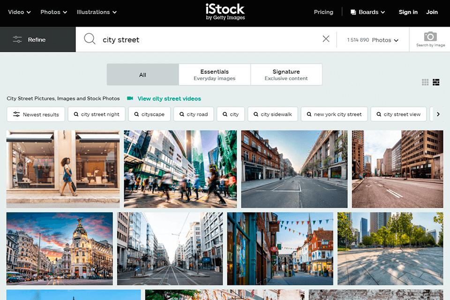Open tree-lined plaza with skyscrapers photo
Screen dimensions: 450x300
coord(390,248)
